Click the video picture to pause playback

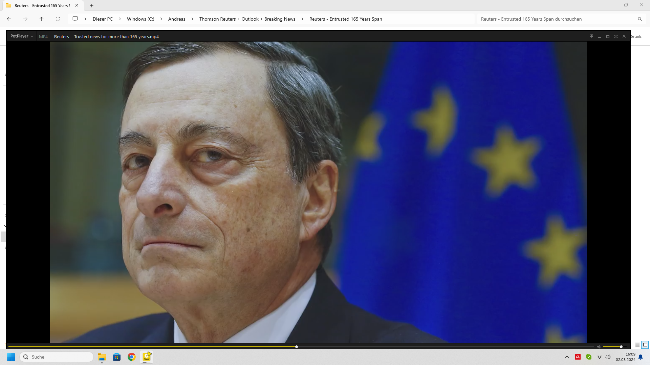point(318,192)
